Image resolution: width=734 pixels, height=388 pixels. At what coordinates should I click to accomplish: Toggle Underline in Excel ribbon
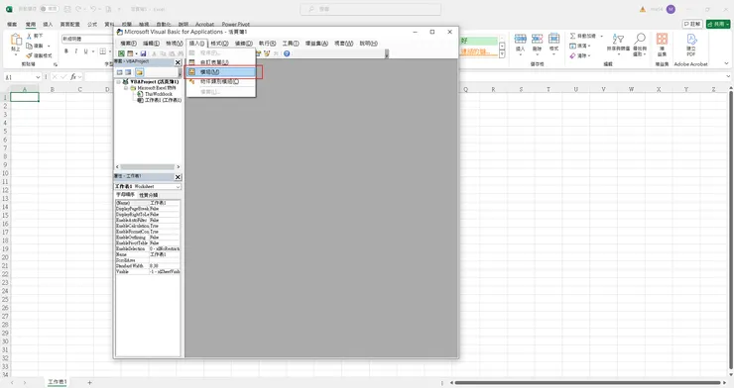pyautogui.click(x=85, y=51)
